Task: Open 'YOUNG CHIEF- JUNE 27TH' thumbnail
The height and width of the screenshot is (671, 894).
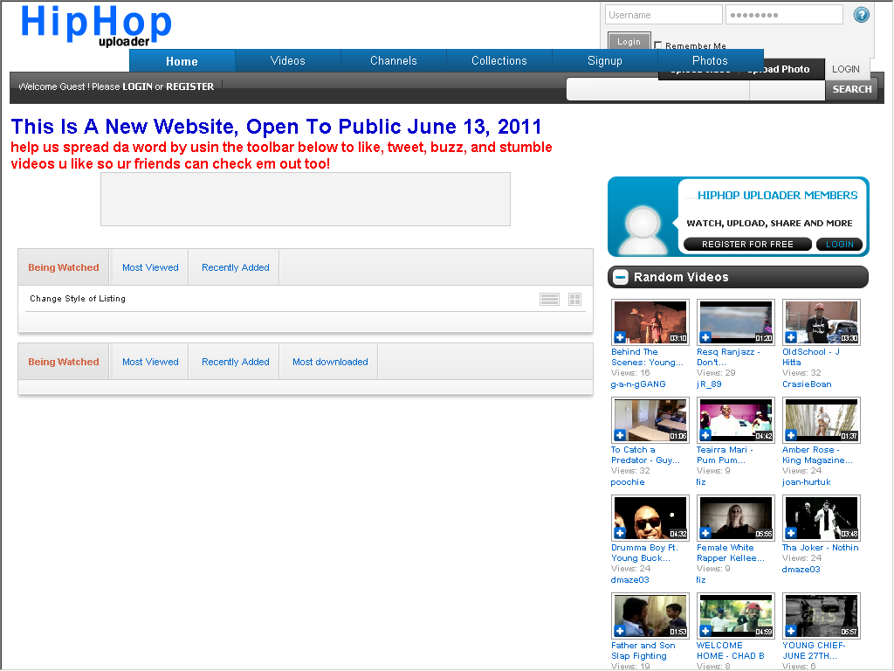Action: point(821,616)
